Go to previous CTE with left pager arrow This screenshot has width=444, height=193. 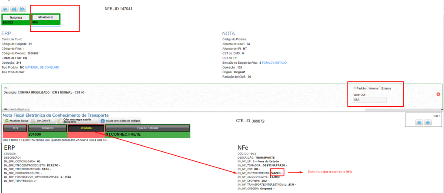(419, 123)
